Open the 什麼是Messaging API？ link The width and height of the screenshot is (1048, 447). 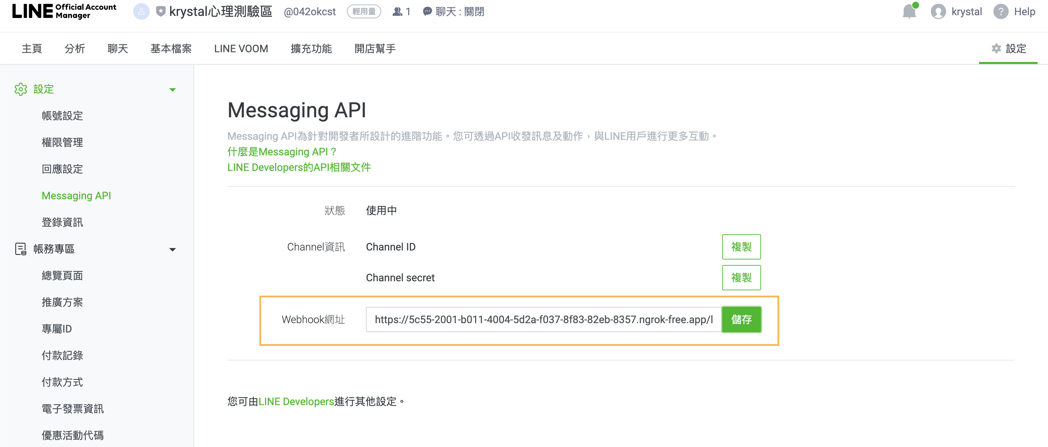(x=282, y=152)
